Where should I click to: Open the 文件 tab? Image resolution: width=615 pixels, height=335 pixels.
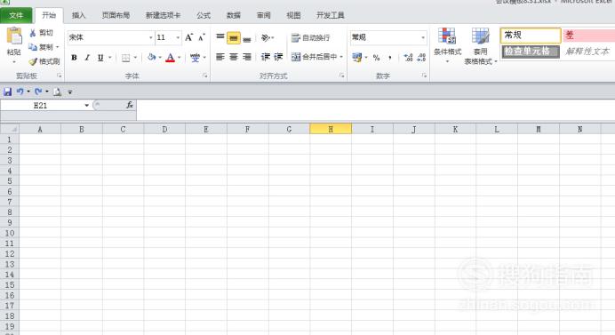click(16, 15)
